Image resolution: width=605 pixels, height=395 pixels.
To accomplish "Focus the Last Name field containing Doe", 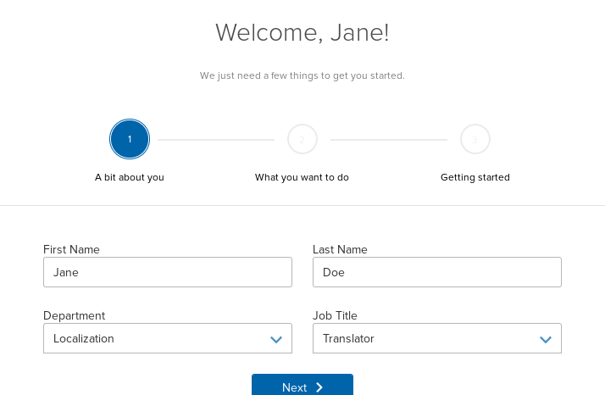I will point(437,272).
